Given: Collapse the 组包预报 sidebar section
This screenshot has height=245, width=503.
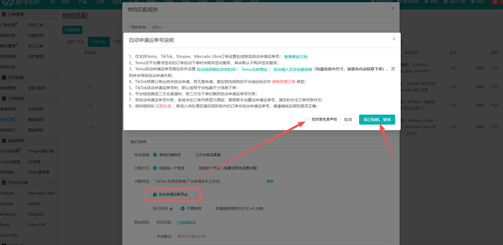Looking at the screenshot, I should [49, 141].
